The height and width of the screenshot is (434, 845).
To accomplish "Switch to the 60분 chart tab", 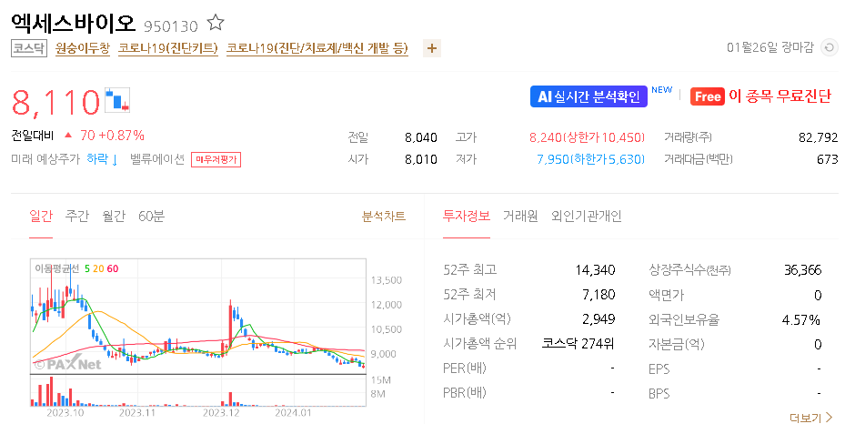I will click(x=151, y=217).
